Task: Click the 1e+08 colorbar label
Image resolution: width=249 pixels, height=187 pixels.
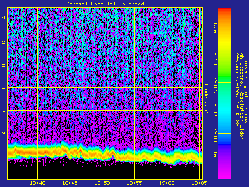Action: 215,159
